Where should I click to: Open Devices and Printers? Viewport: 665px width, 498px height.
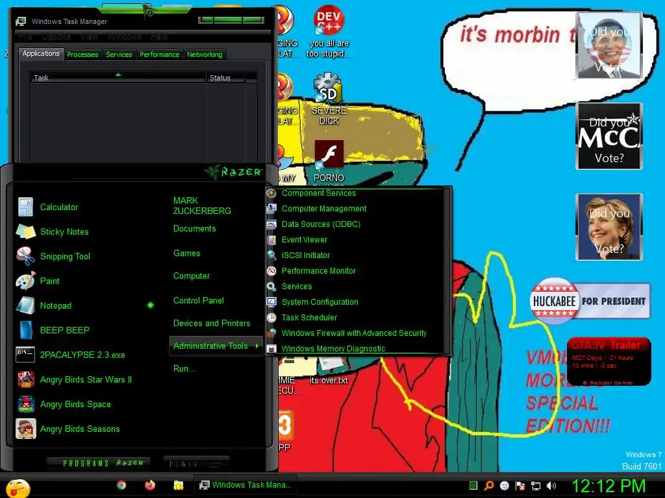tap(212, 323)
